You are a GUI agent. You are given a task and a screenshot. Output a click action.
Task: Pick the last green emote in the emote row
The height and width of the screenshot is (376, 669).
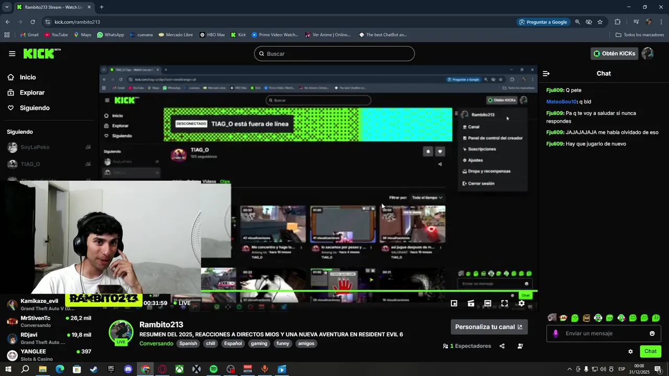(x=656, y=318)
